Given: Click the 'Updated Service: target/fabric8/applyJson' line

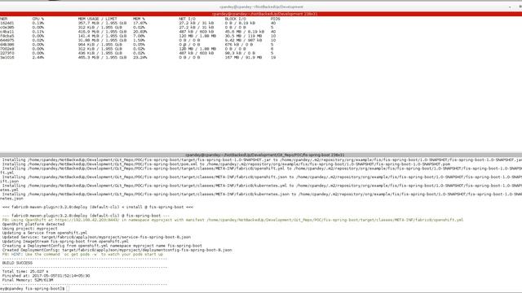Looking at the screenshot, I should pos(96,237).
